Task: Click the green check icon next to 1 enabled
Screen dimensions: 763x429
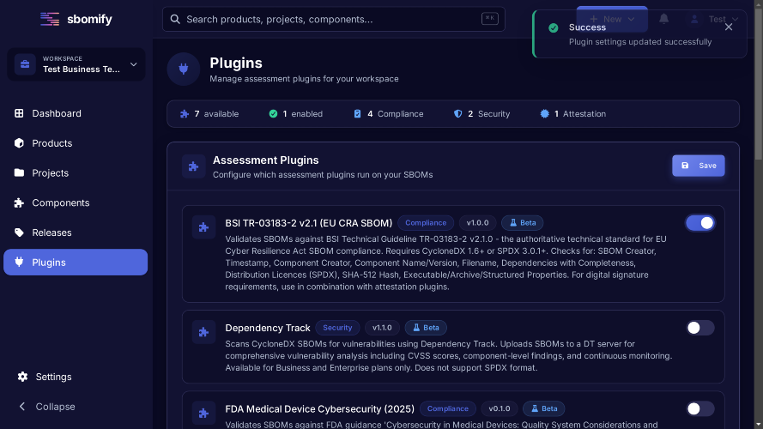Action: point(273,114)
